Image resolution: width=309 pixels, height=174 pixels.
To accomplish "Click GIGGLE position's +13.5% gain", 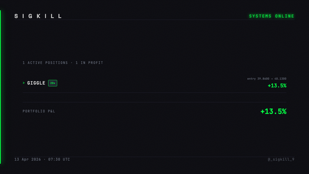I will pos(277,86).
